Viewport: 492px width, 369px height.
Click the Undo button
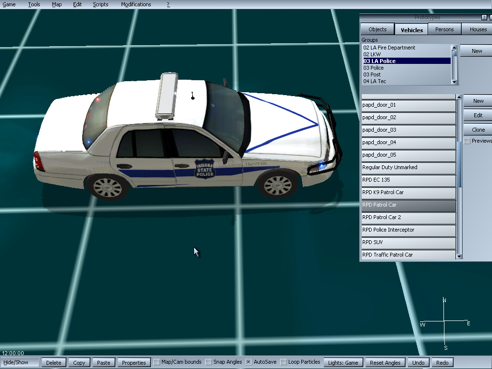[x=418, y=362]
